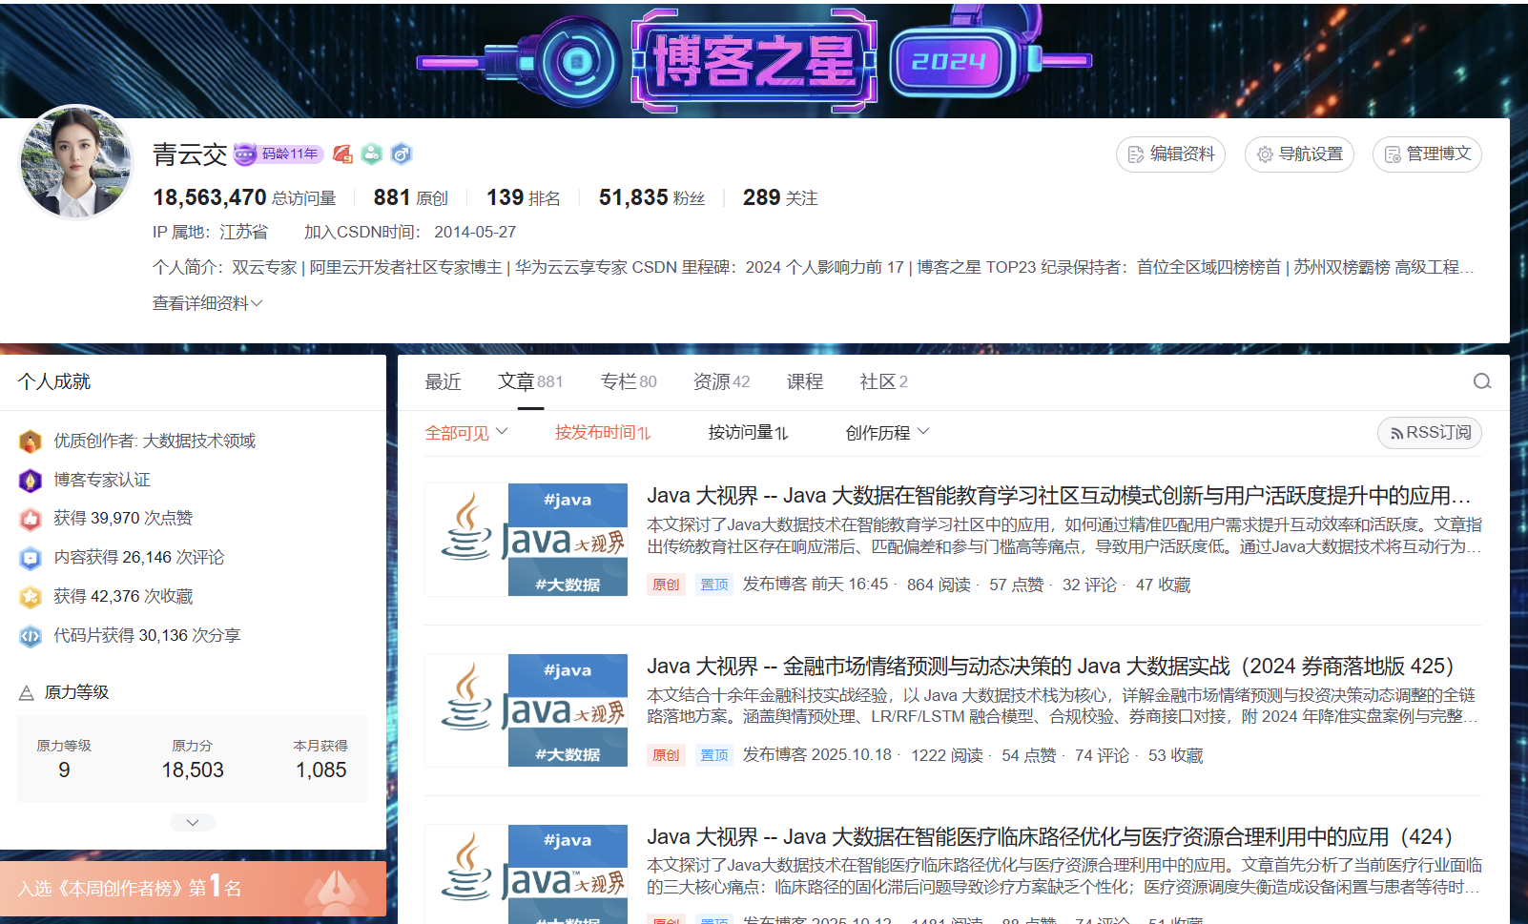Screen dimensions: 1528x924
Task: Click 47 收藏 on 智能教育 article
Action: tap(1163, 585)
